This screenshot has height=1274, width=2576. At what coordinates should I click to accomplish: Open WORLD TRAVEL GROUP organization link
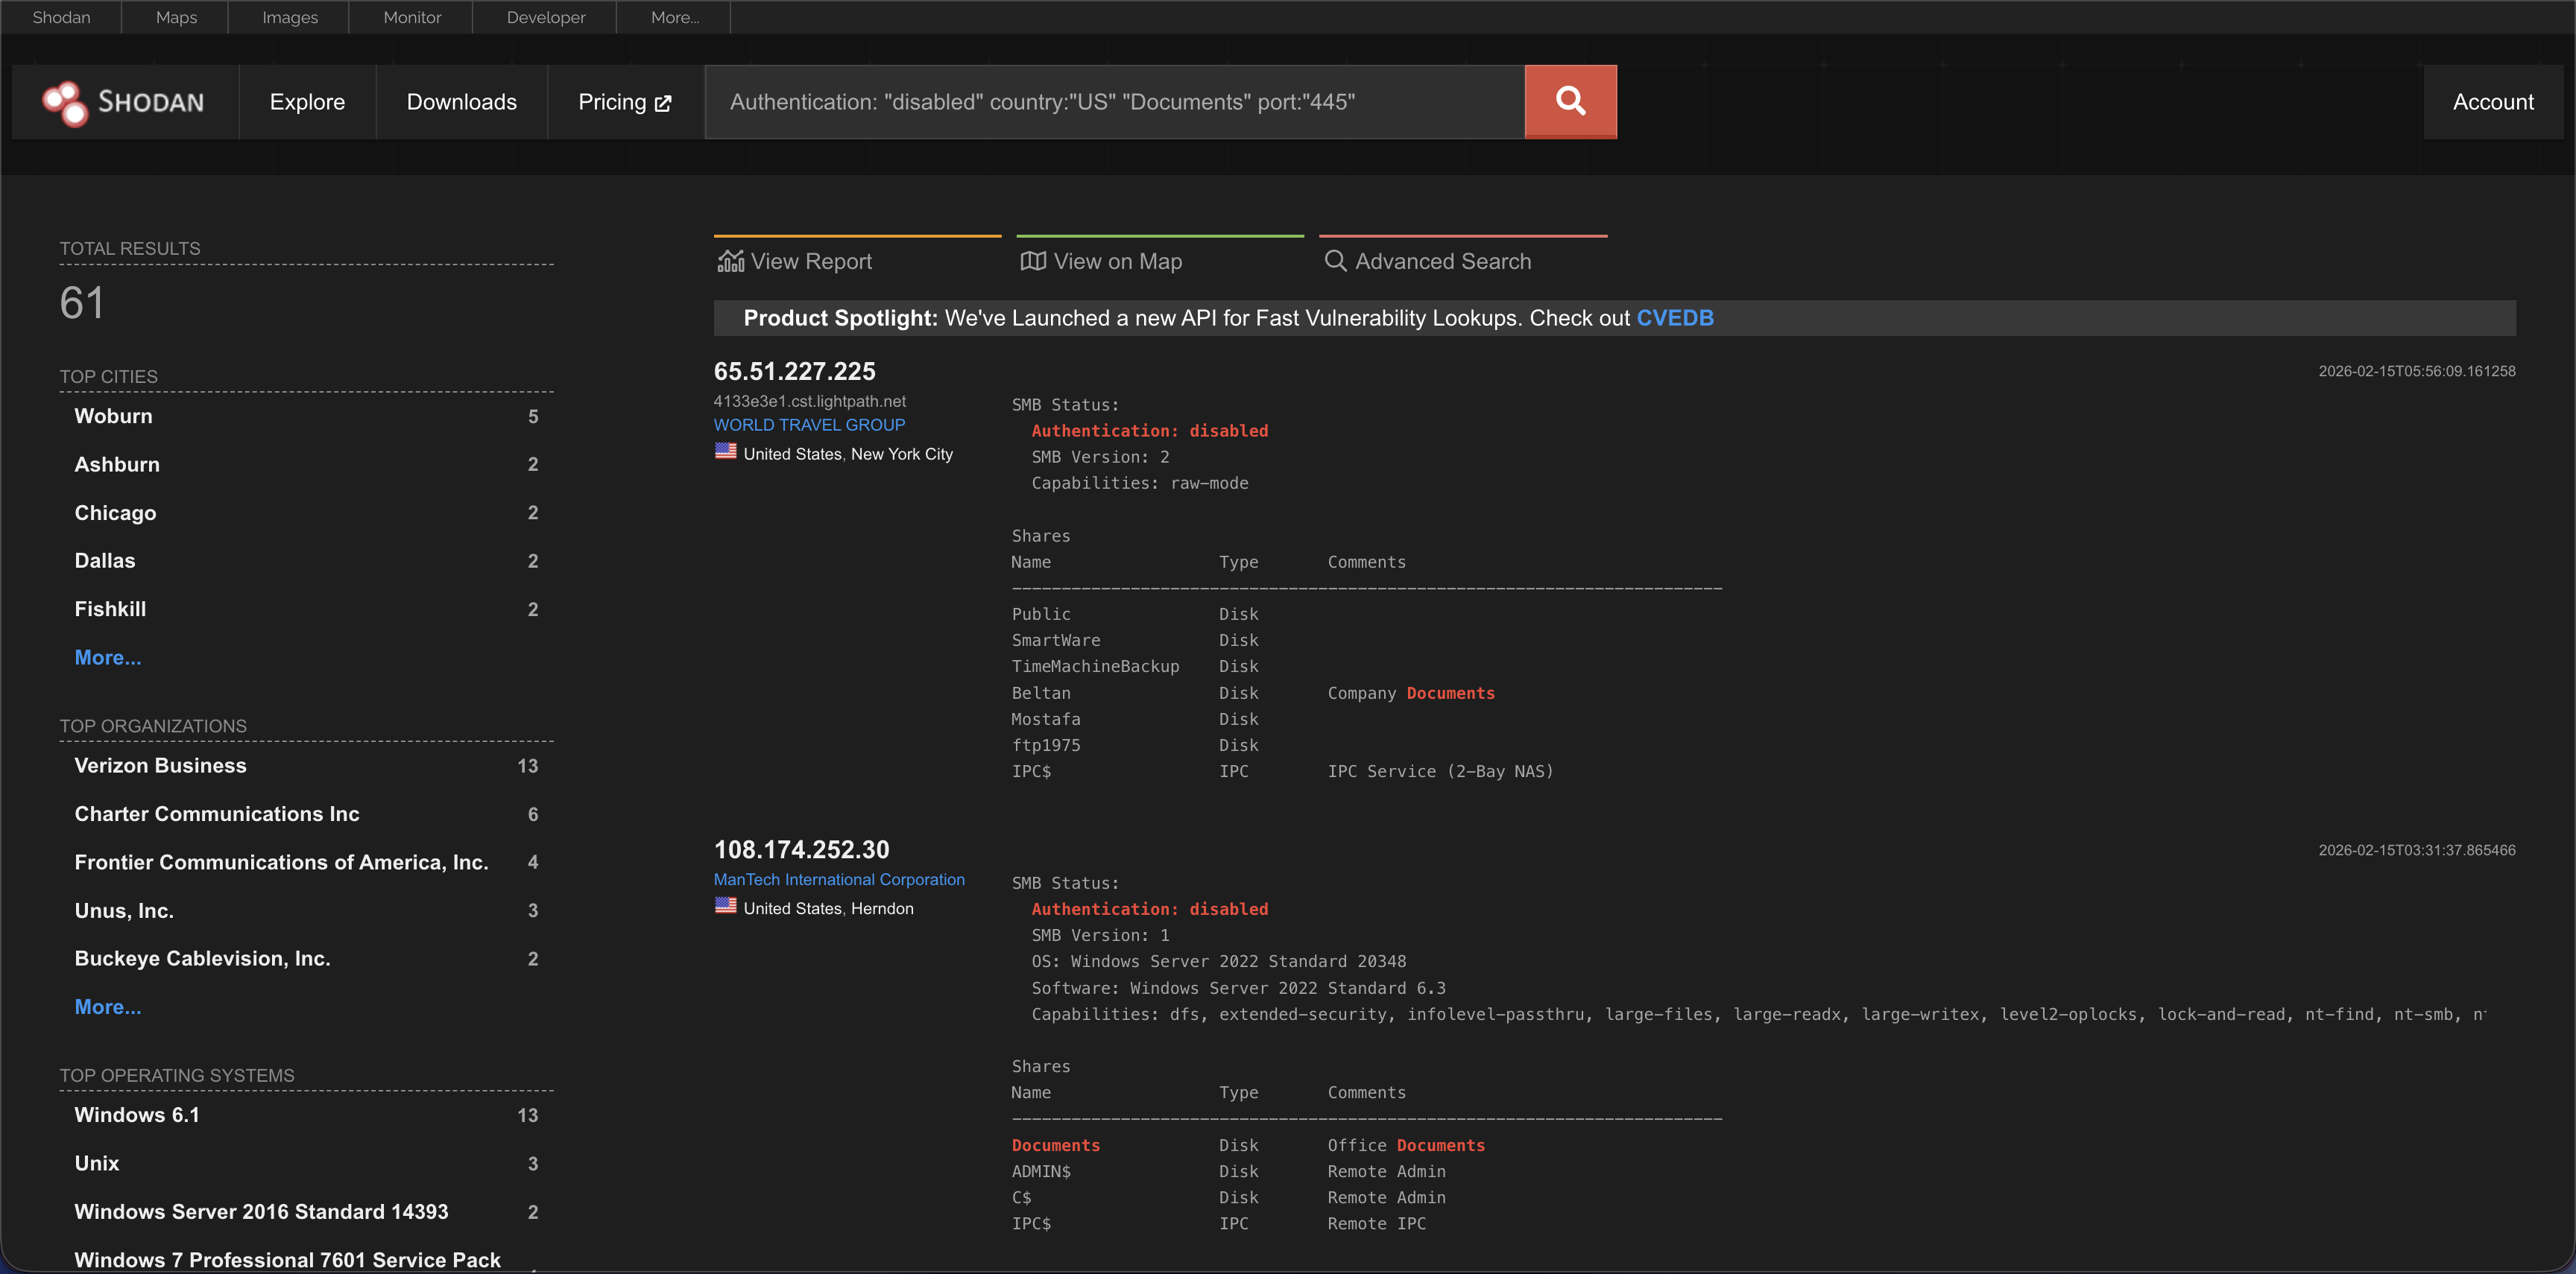point(809,425)
